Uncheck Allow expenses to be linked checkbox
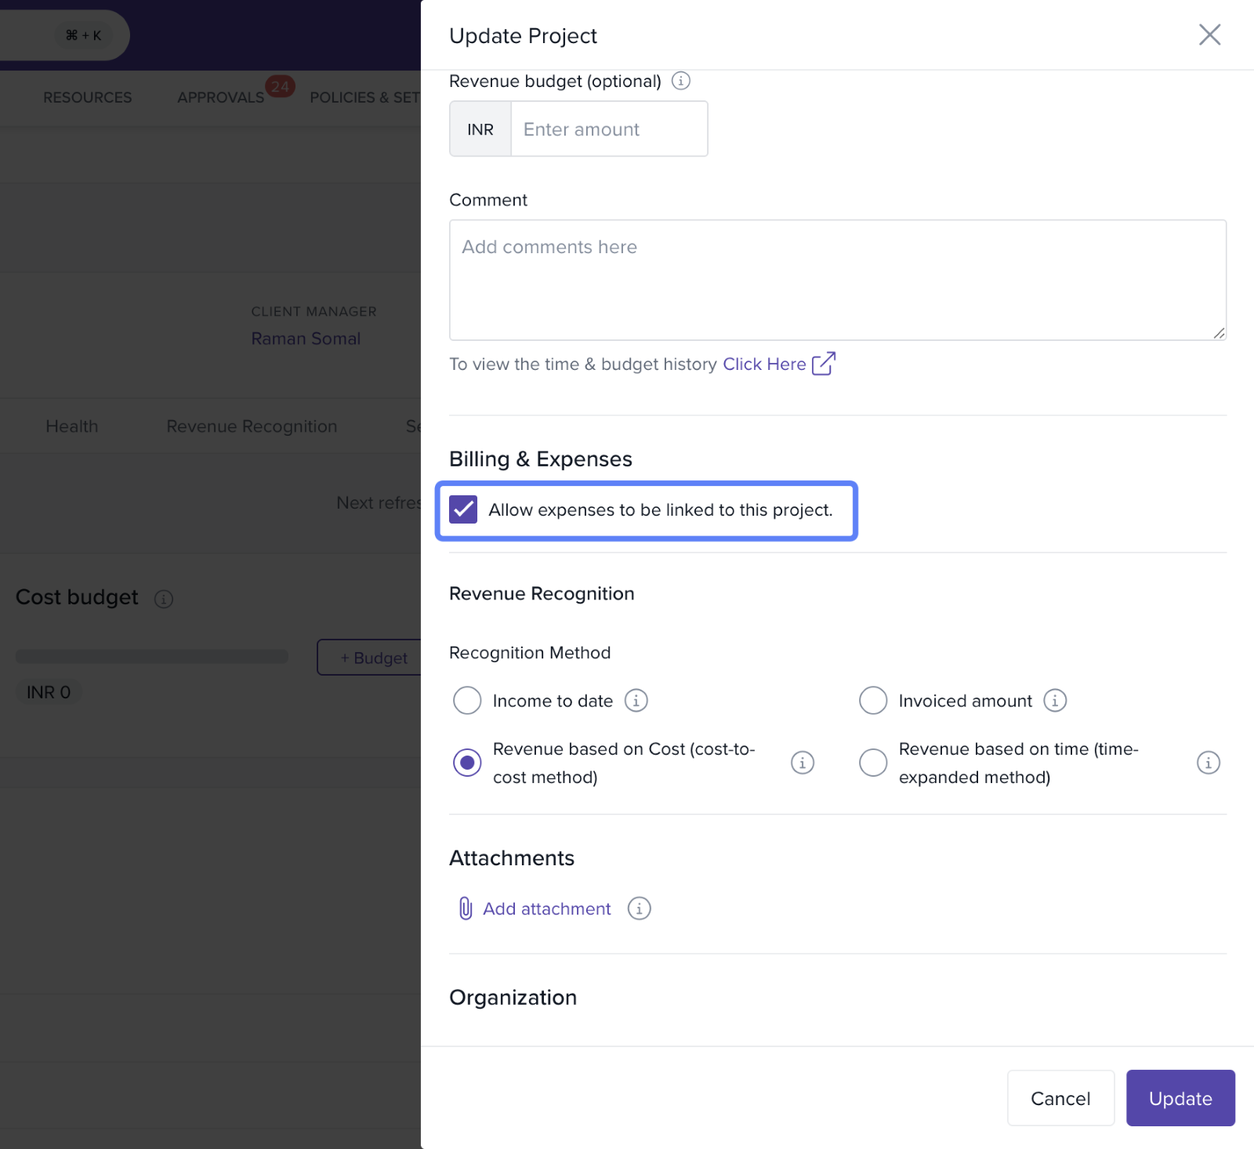The image size is (1254, 1149). click(463, 509)
